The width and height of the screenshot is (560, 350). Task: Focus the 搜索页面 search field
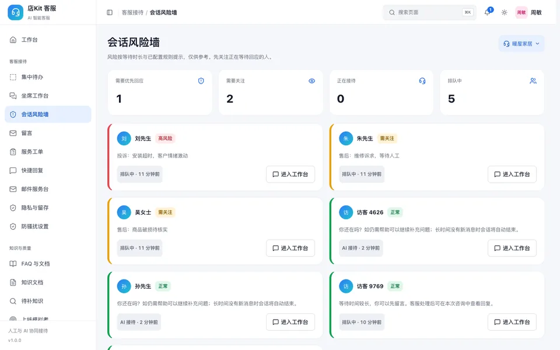(x=429, y=12)
